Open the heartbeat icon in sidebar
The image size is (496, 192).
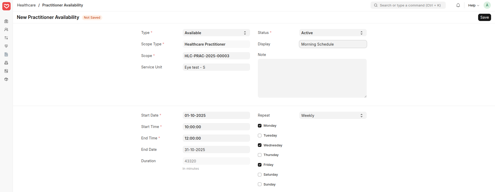pyautogui.click(x=6, y=46)
